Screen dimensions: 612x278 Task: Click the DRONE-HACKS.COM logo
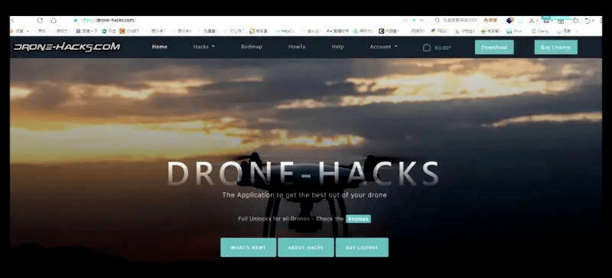pos(67,47)
